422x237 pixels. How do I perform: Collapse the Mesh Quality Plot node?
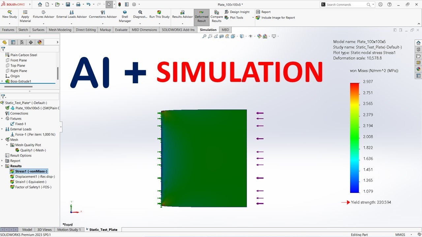(7, 145)
